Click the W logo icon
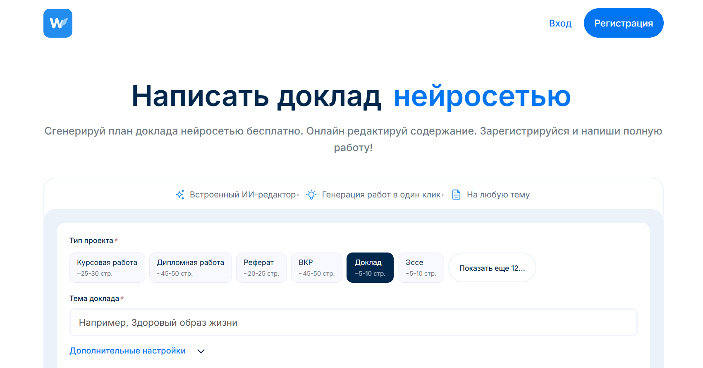The width and height of the screenshot is (703, 368). coord(58,23)
